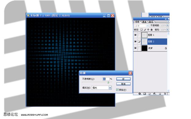Switch to the 路径 paths tab
The image size is (191, 119).
(151, 22)
